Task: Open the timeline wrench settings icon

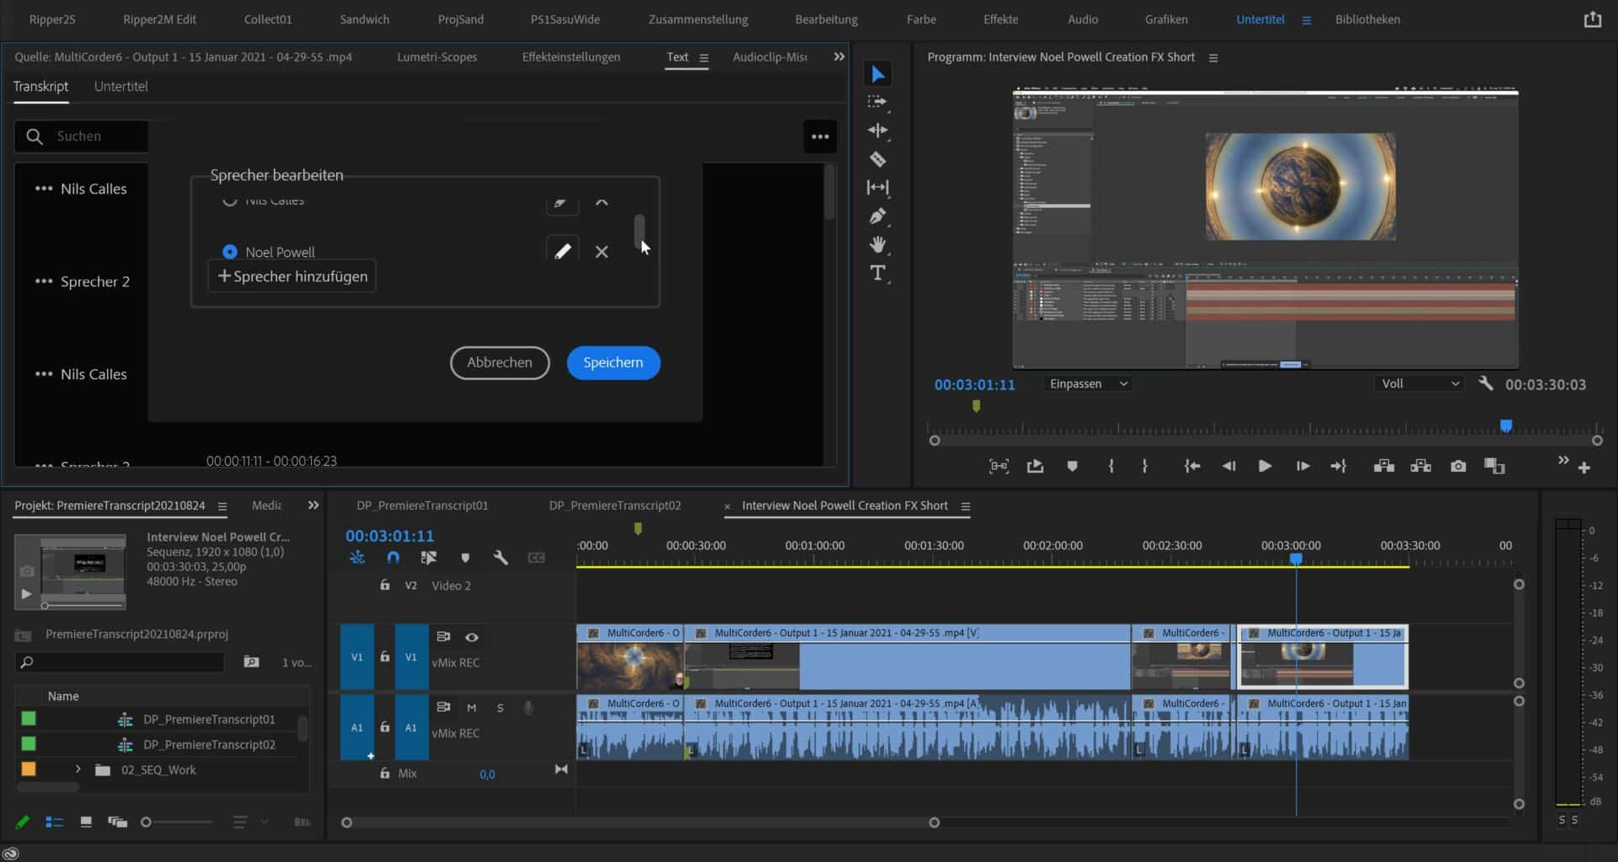Action: (x=501, y=557)
